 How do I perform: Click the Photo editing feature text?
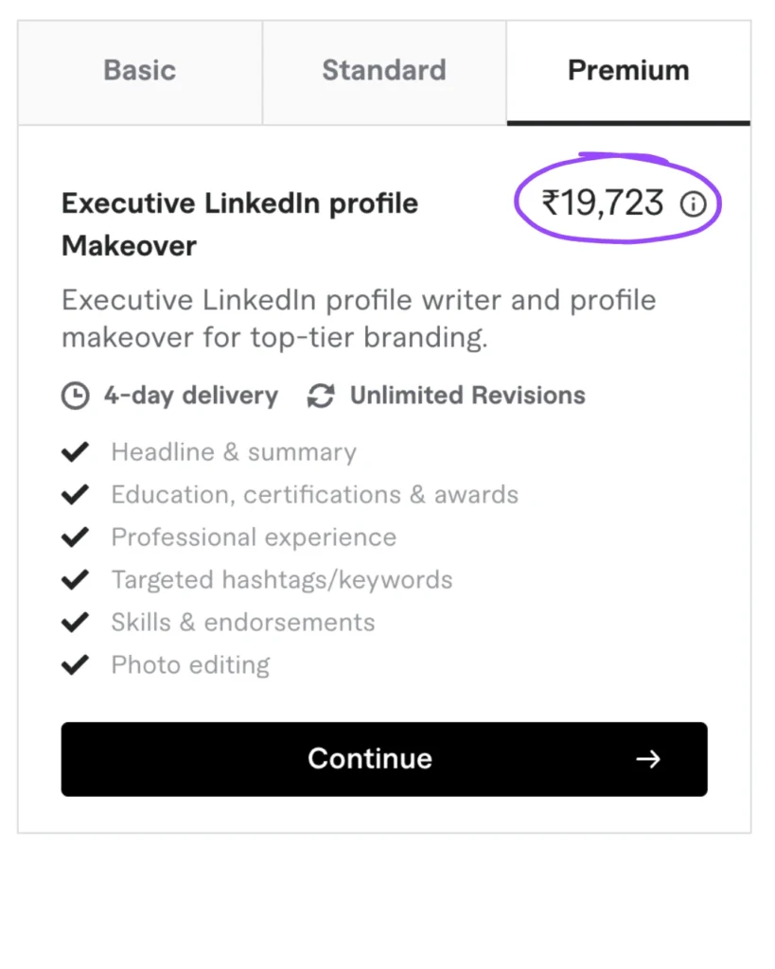coord(190,665)
